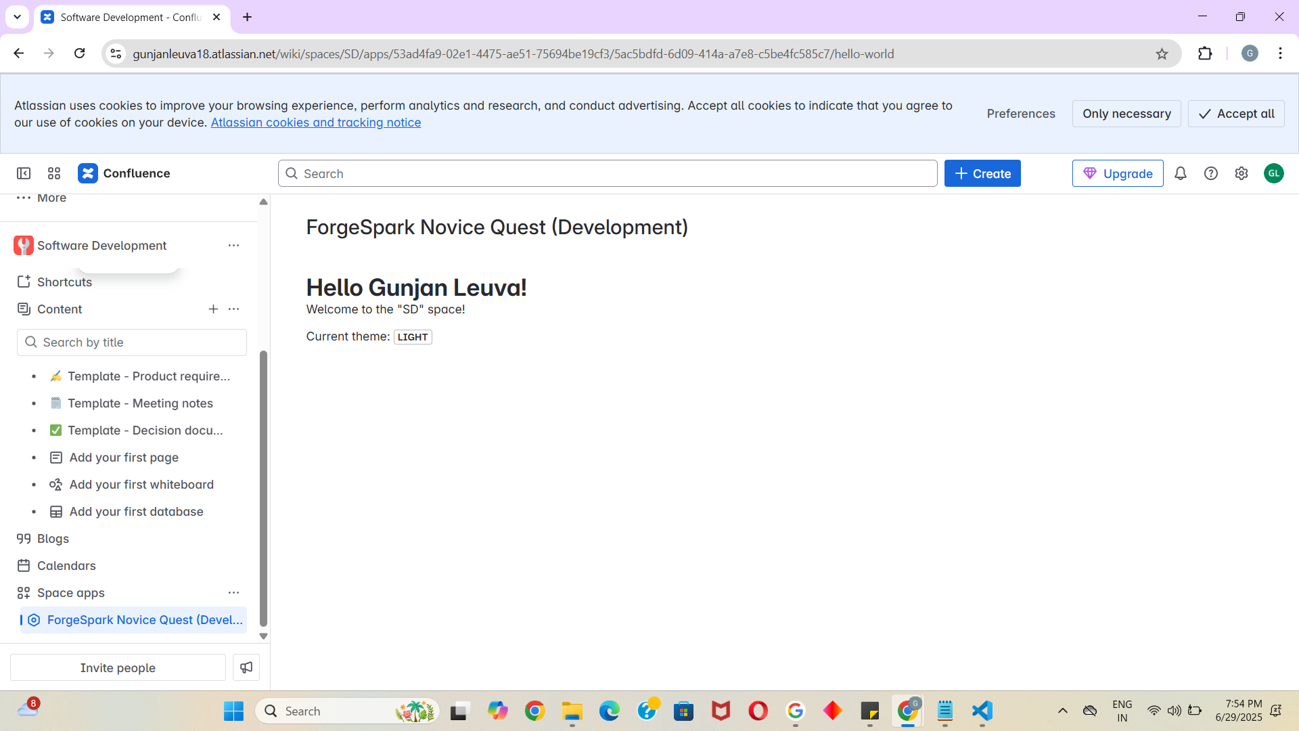Choose only necessary cookies

pos(1126,113)
